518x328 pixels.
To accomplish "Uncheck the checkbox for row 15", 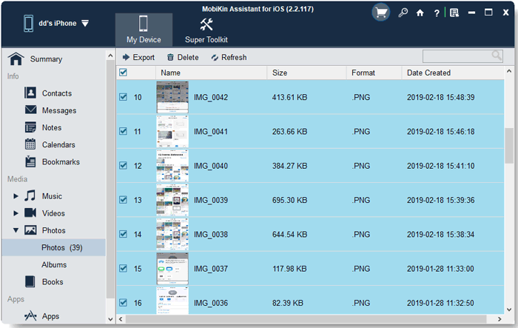I will pos(124,268).
